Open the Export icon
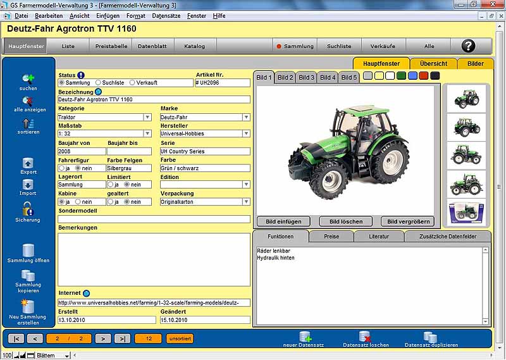Image resolution: width=506 pixels, height=360 pixels. coord(28,163)
